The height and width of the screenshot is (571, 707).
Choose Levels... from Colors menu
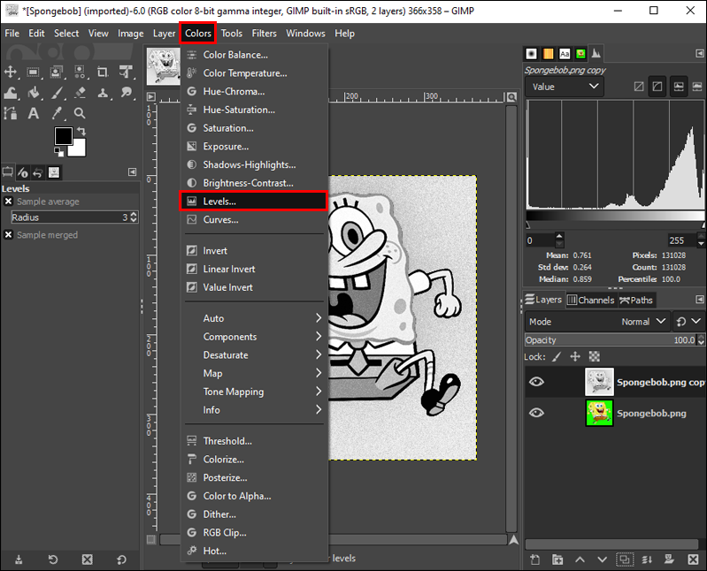pyautogui.click(x=253, y=202)
